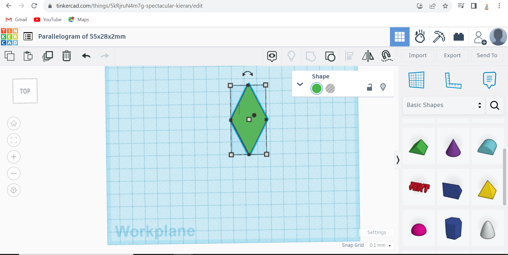Select the Copy tool in the toolbar
508x255 pixels.
[x=10, y=56]
